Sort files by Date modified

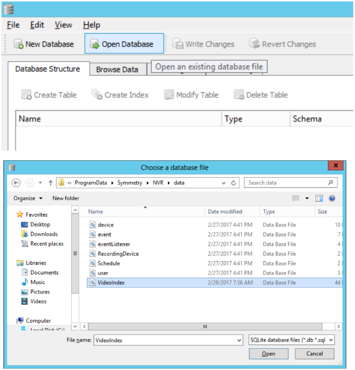coord(232,211)
